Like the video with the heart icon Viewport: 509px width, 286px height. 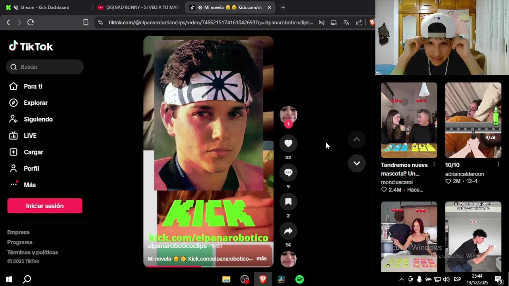tap(288, 143)
